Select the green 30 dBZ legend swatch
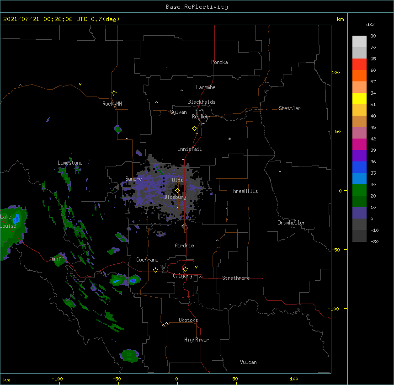The height and width of the screenshot is (385, 394). [x=359, y=190]
